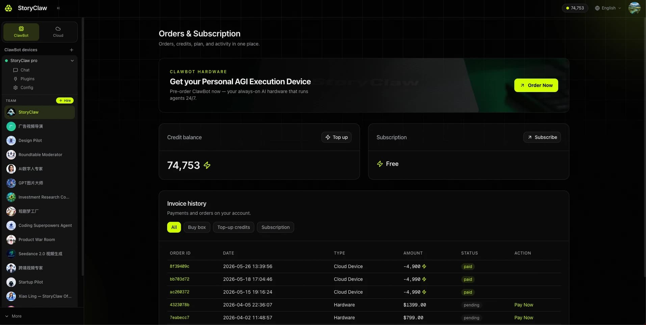Screen dimensions: 646x325
Task: Click the Top up button
Action: (337, 137)
